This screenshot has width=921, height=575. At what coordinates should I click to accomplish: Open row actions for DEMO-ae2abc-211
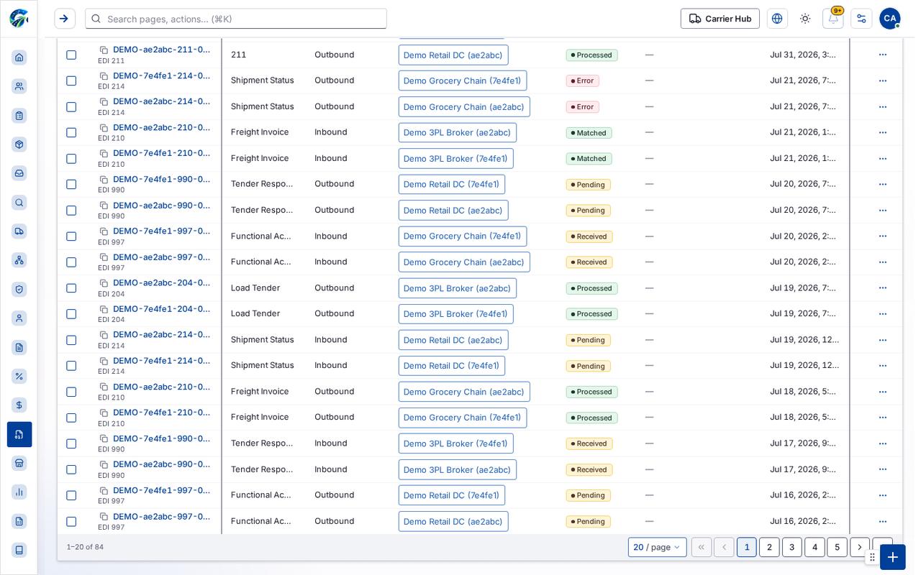pyautogui.click(x=883, y=55)
